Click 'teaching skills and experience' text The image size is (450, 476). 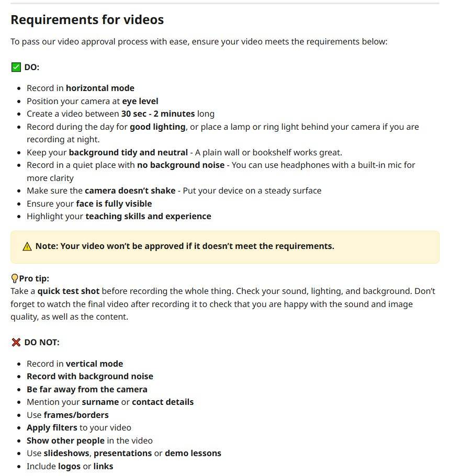click(x=148, y=217)
